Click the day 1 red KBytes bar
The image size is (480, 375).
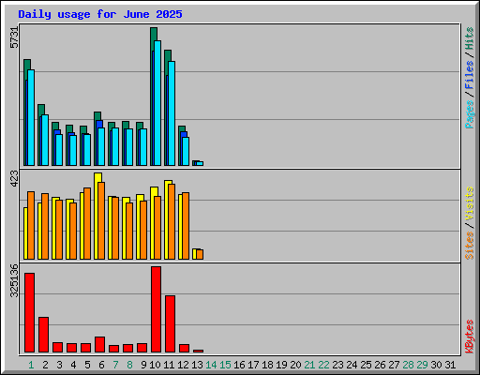[29, 313]
